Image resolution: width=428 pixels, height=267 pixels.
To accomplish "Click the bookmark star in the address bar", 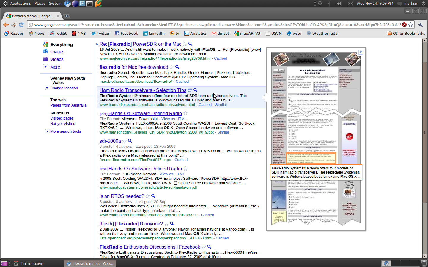I will [410, 25].
